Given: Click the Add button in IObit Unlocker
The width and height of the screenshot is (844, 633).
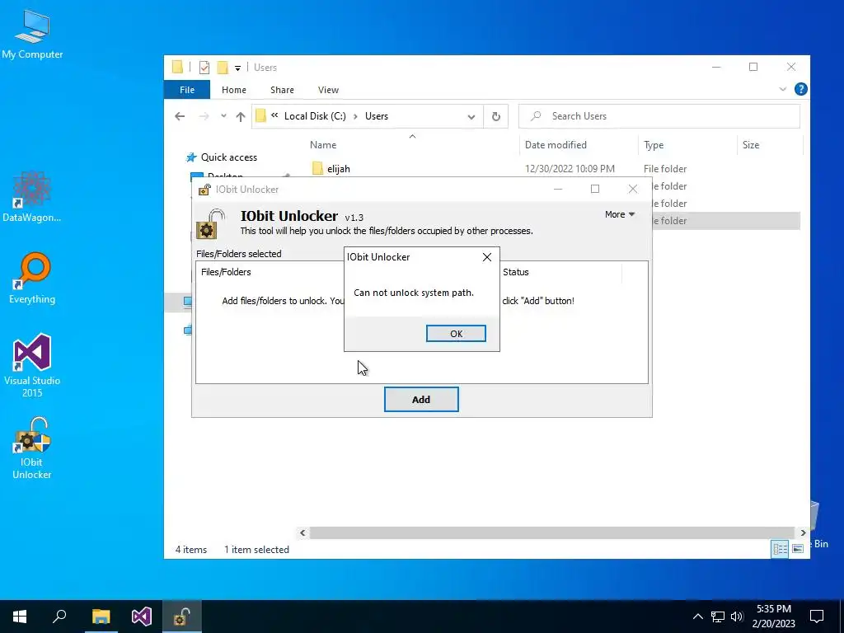Looking at the screenshot, I should [421, 400].
